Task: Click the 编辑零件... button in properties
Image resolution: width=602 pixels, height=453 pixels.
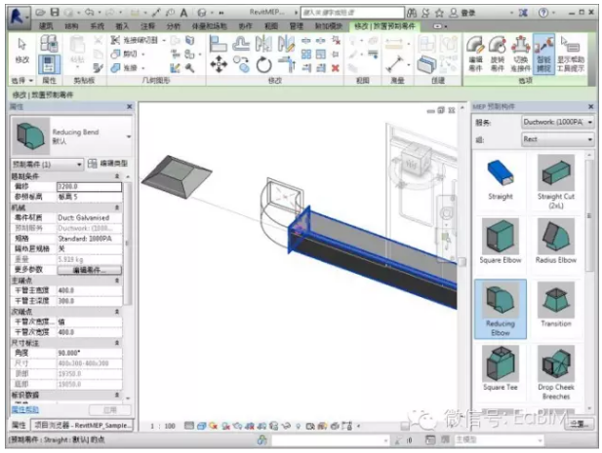Action: [89, 270]
